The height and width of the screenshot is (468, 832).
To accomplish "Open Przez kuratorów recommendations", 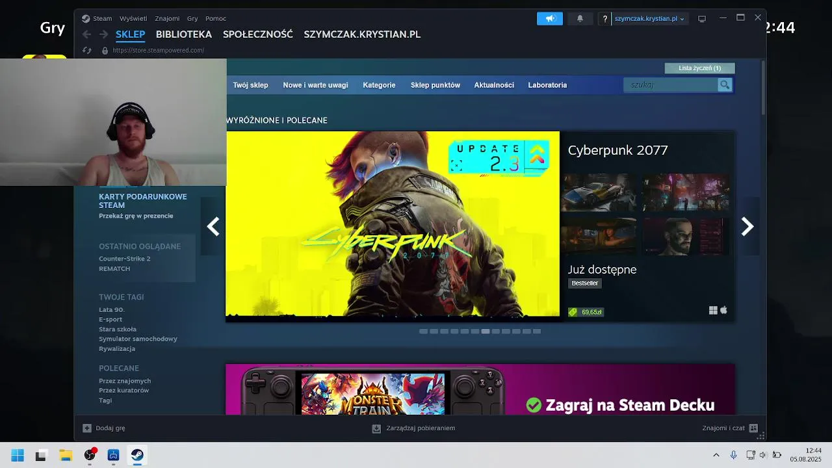I will pyautogui.click(x=124, y=391).
